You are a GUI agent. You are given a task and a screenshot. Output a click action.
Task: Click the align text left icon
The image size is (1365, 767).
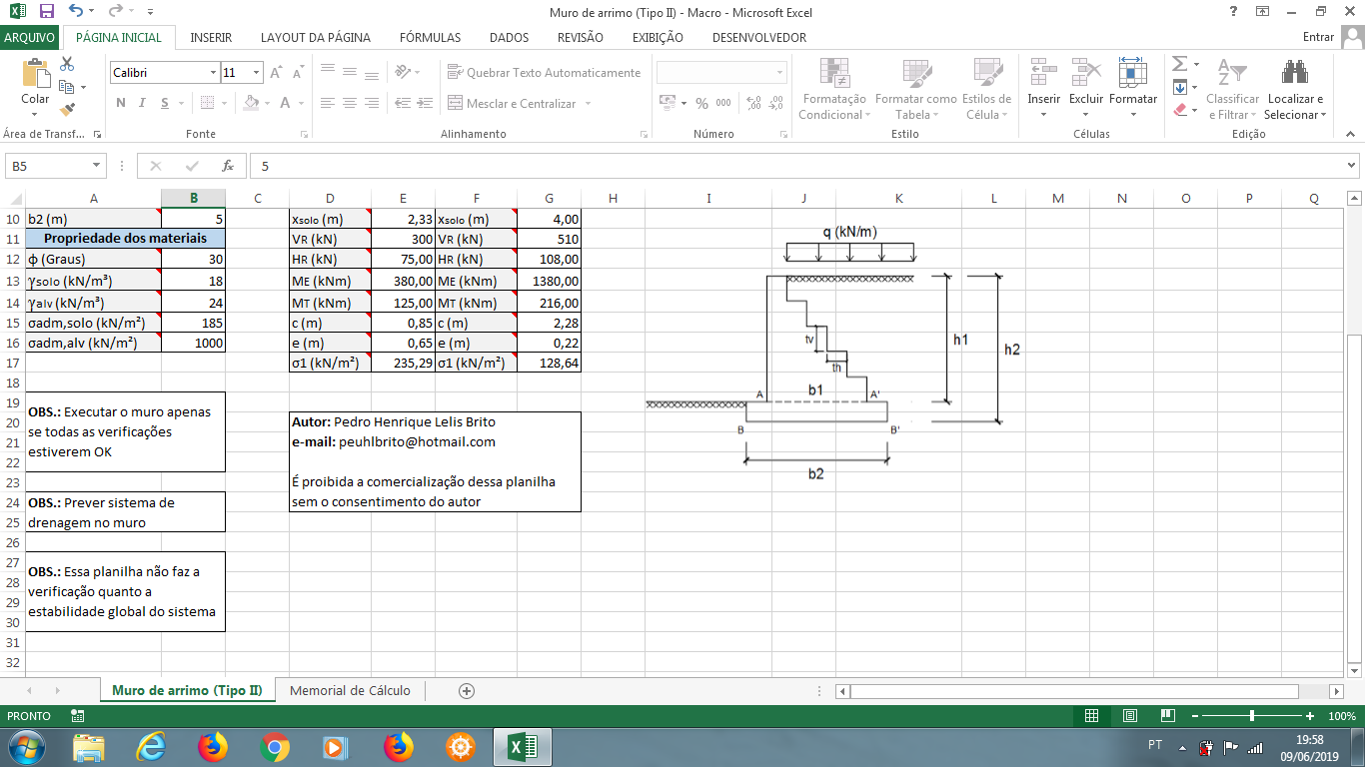(327, 103)
